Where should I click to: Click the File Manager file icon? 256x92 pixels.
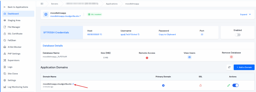coord(5,27)
